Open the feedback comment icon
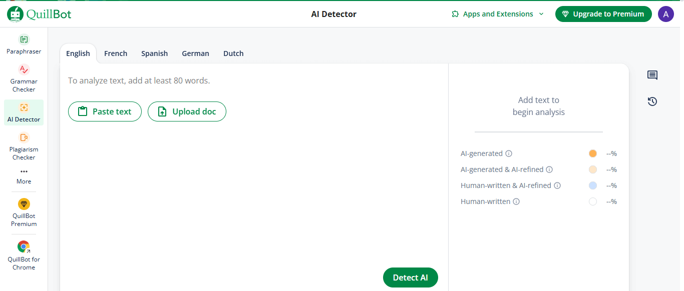This screenshot has height=291, width=684. (652, 75)
